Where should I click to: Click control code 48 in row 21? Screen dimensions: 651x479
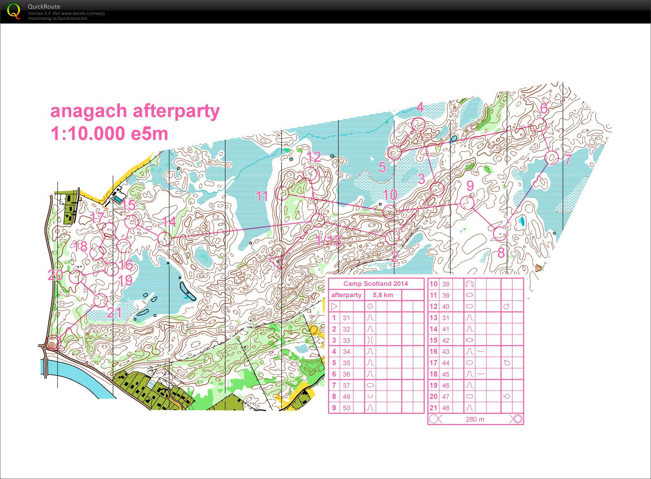tap(446, 408)
